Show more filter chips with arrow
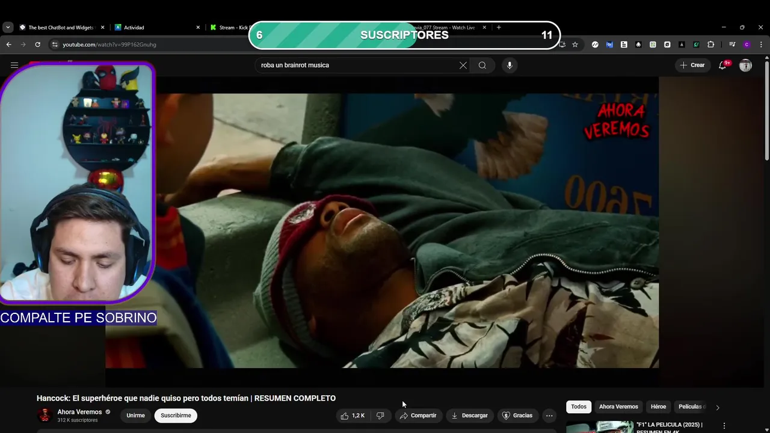This screenshot has height=433, width=770. click(x=717, y=407)
